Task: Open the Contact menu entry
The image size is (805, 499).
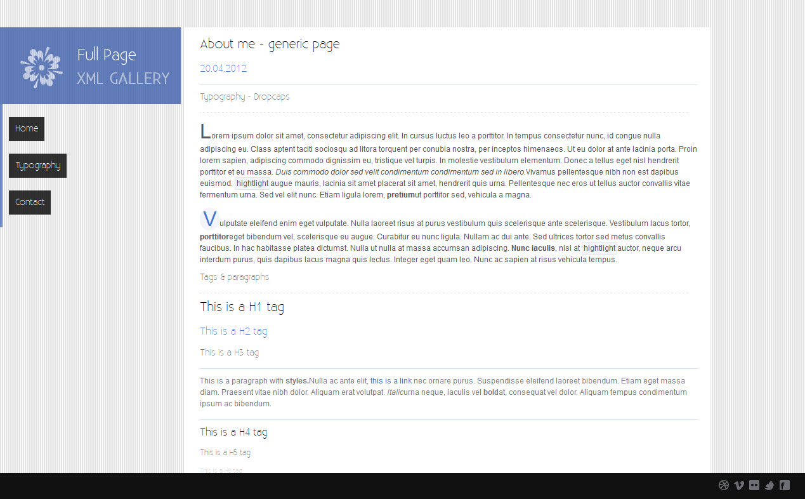Action: 29,202
